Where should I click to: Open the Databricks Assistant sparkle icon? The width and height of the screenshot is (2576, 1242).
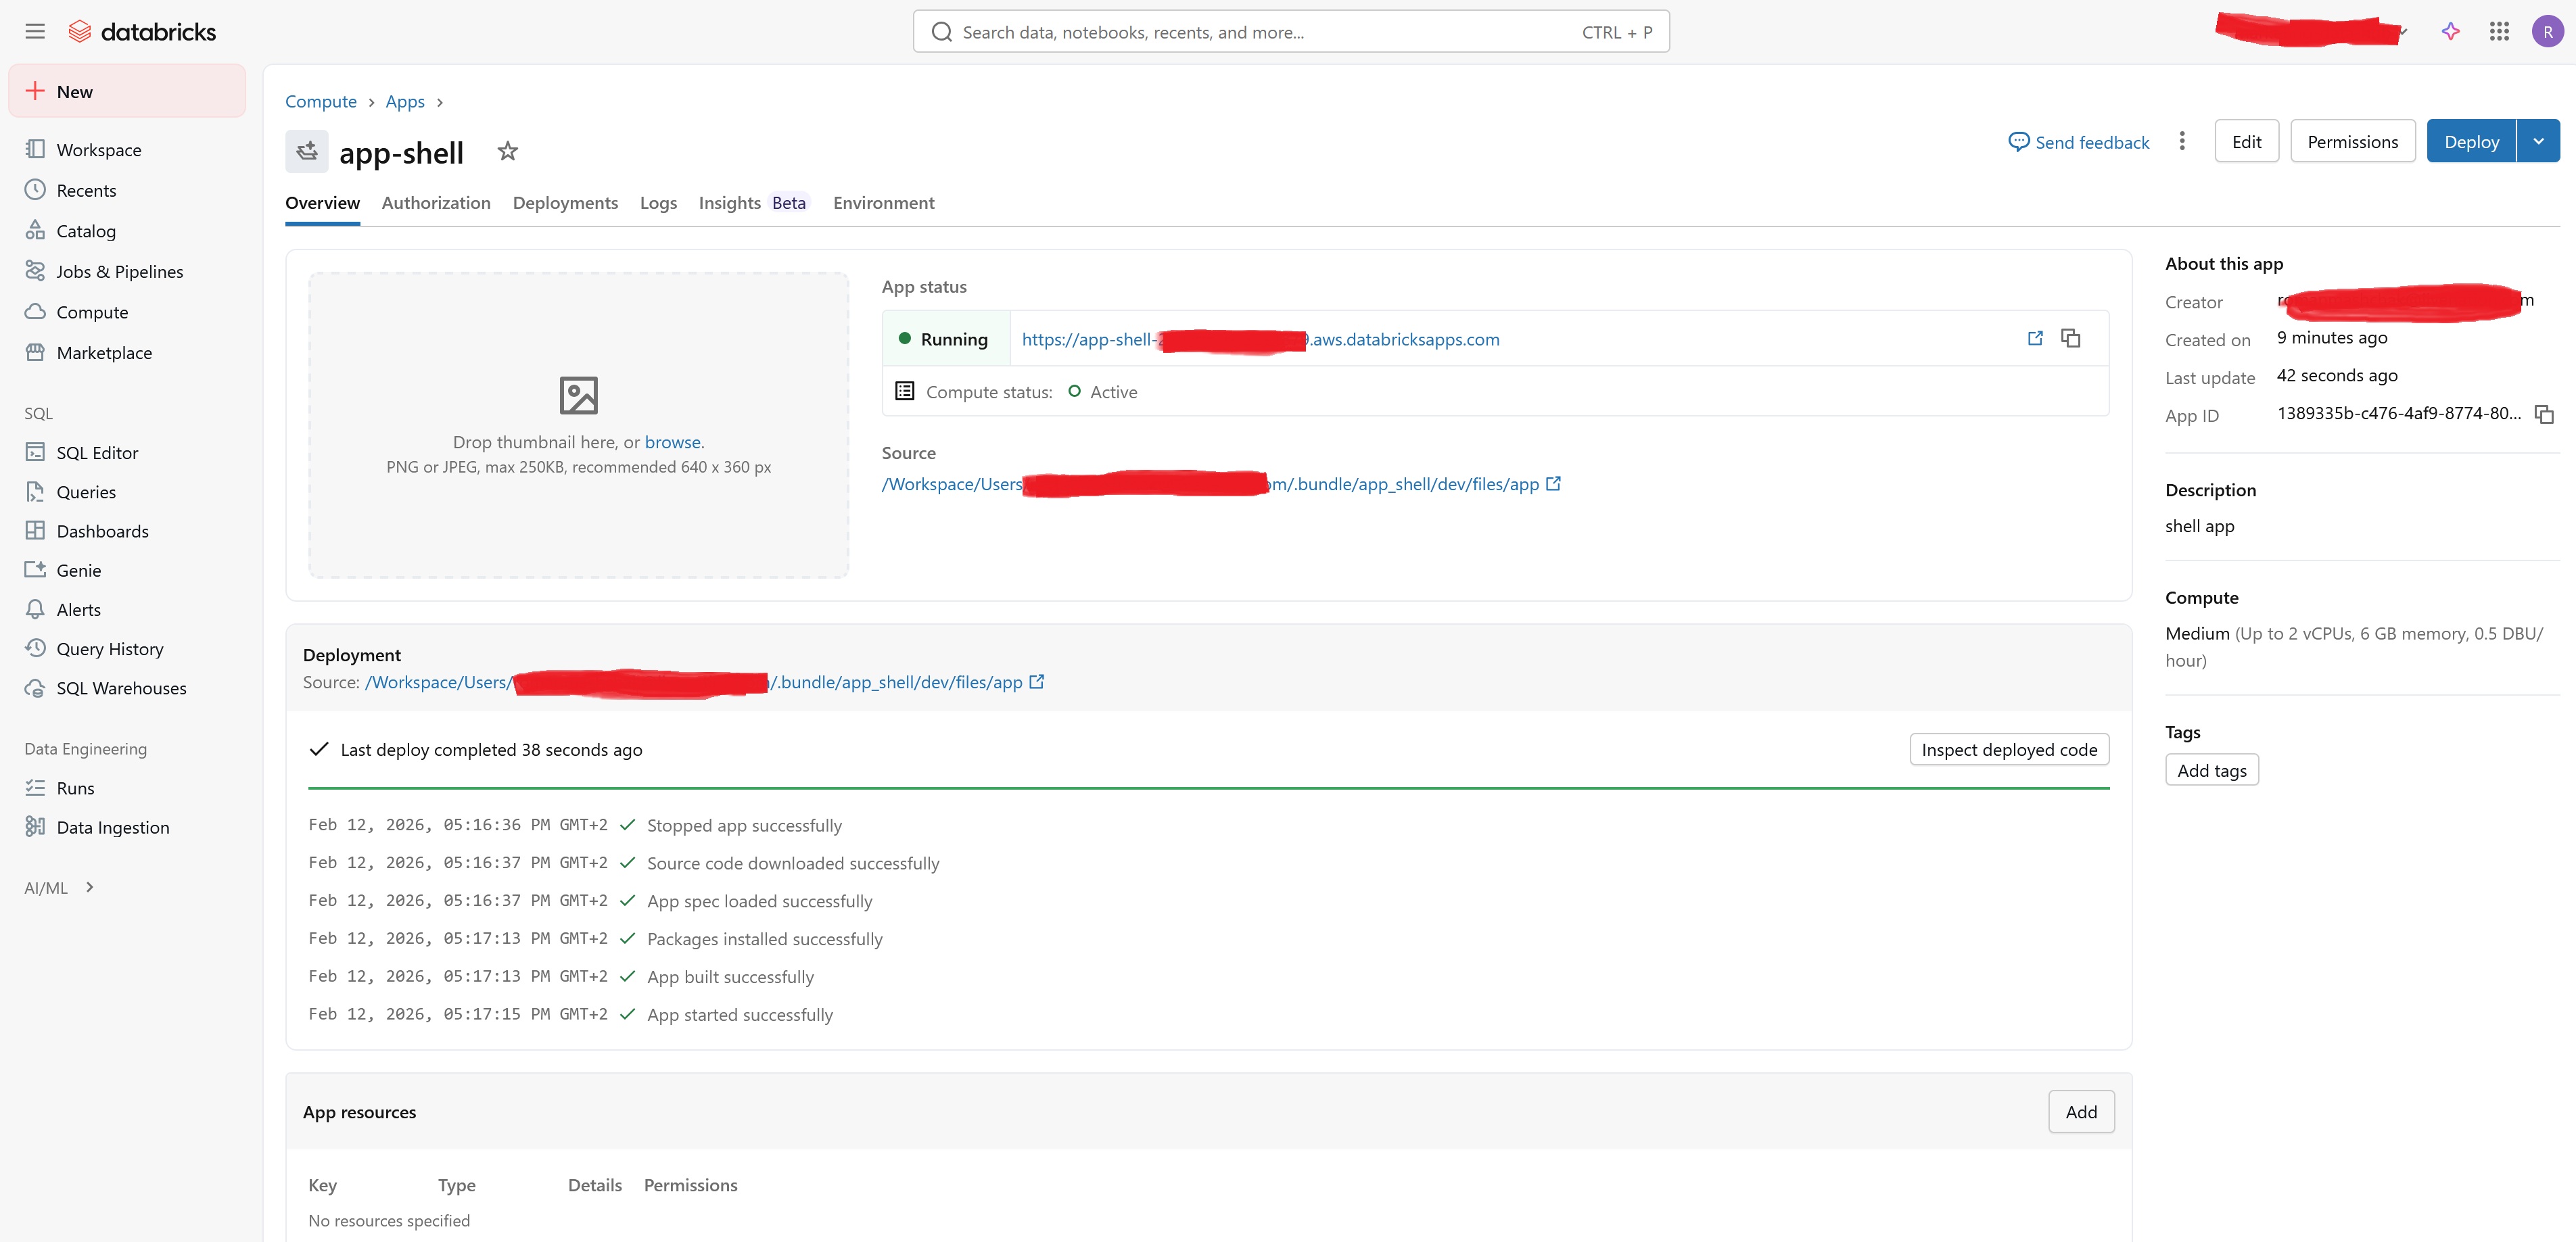coord(2450,32)
